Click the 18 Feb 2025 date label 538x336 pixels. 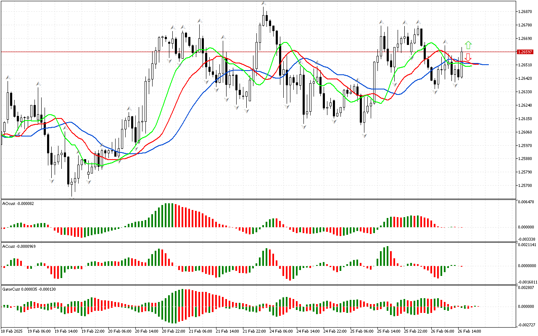pyautogui.click(x=12, y=331)
